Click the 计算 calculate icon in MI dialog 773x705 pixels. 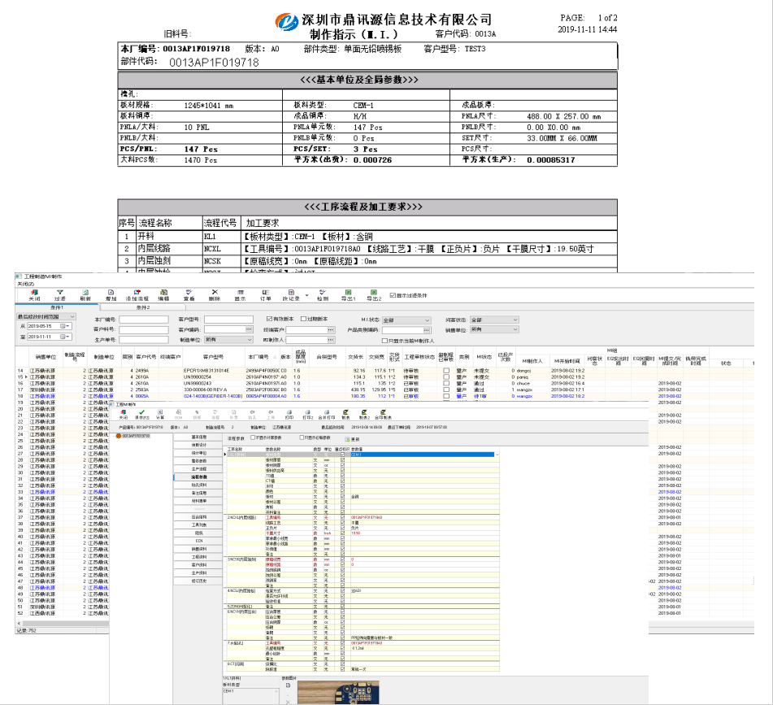(160, 412)
